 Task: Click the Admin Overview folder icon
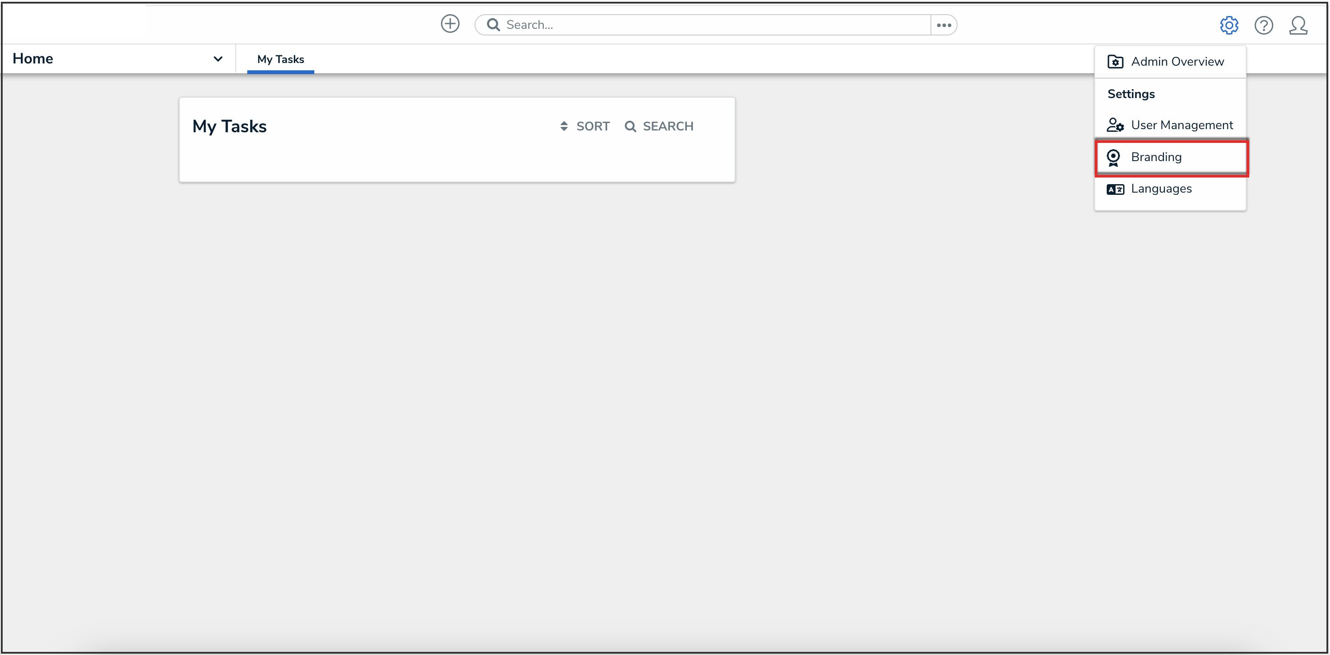(x=1115, y=61)
